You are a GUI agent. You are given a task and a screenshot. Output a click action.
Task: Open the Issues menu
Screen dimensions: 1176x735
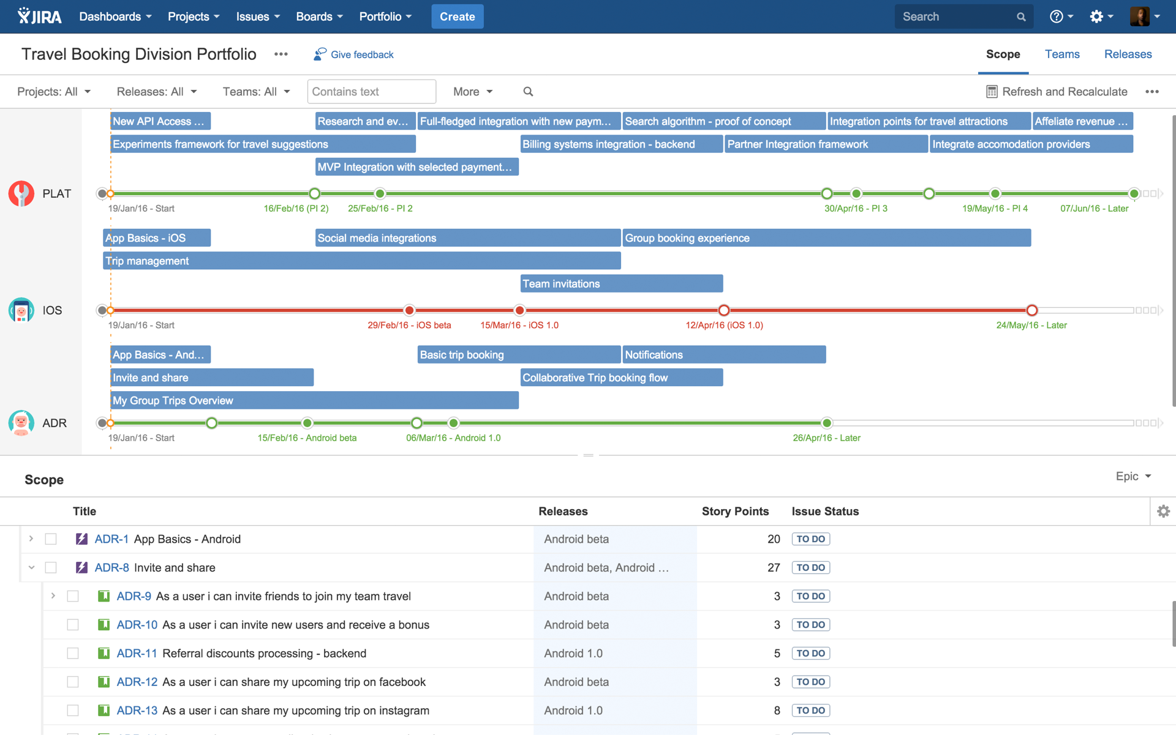pyautogui.click(x=258, y=17)
